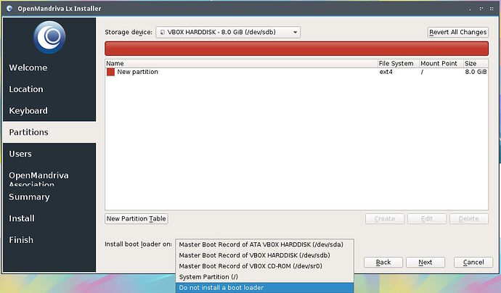The width and height of the screenshot is (501, 293).
Task: Click the File System column header
Action: point(396,64)
